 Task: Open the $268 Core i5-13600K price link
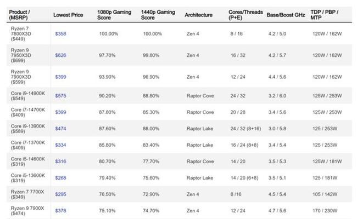pyautogui.click(x=60, y=178)
